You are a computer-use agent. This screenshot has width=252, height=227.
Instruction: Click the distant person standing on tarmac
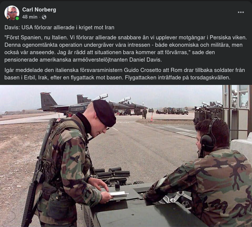[145, 113]
